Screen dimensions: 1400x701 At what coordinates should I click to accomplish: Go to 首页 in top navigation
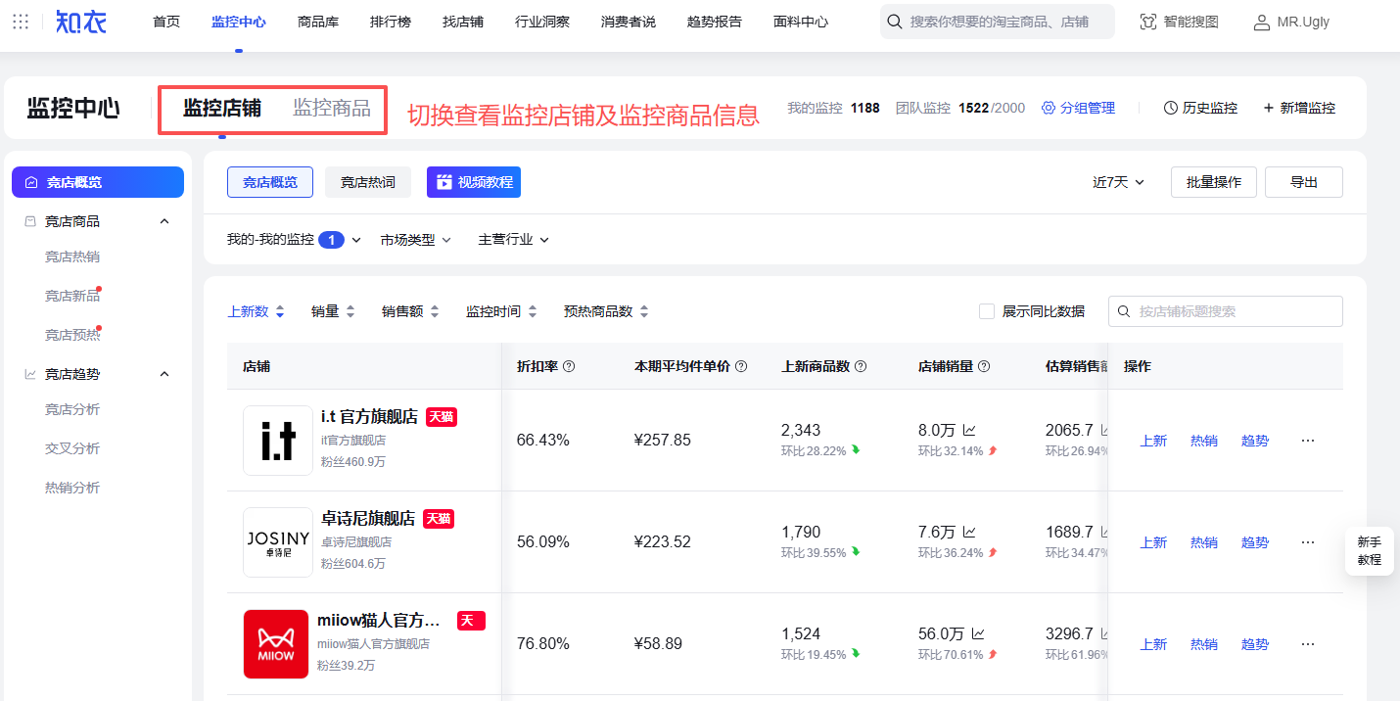(166, 22)
